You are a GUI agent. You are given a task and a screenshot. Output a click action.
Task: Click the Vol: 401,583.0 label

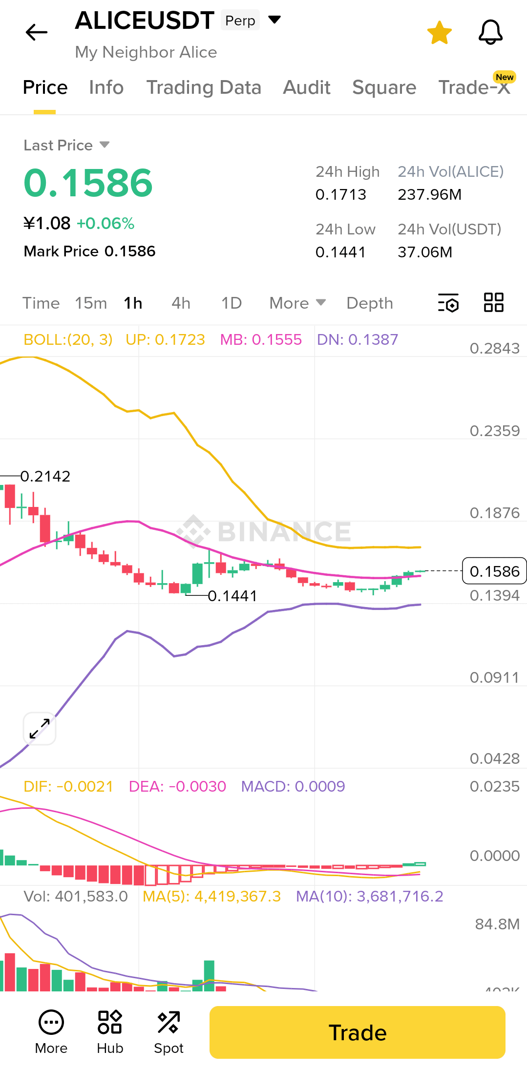76,897
